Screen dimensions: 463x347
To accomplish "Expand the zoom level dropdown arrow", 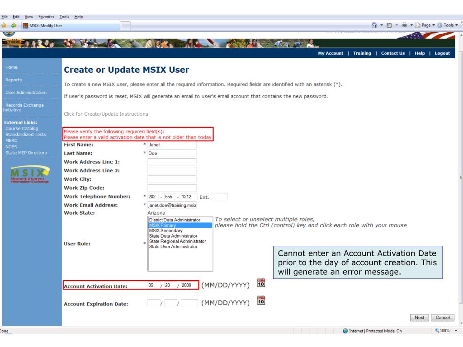I will tap(456, 331).
